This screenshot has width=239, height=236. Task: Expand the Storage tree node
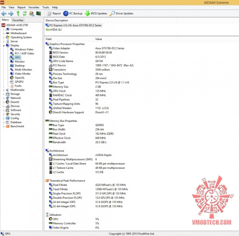point(4,94)
